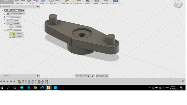Screen dimensions: 187x105
Task: Open the ADD-INS menu
Action: pos(105,3)
